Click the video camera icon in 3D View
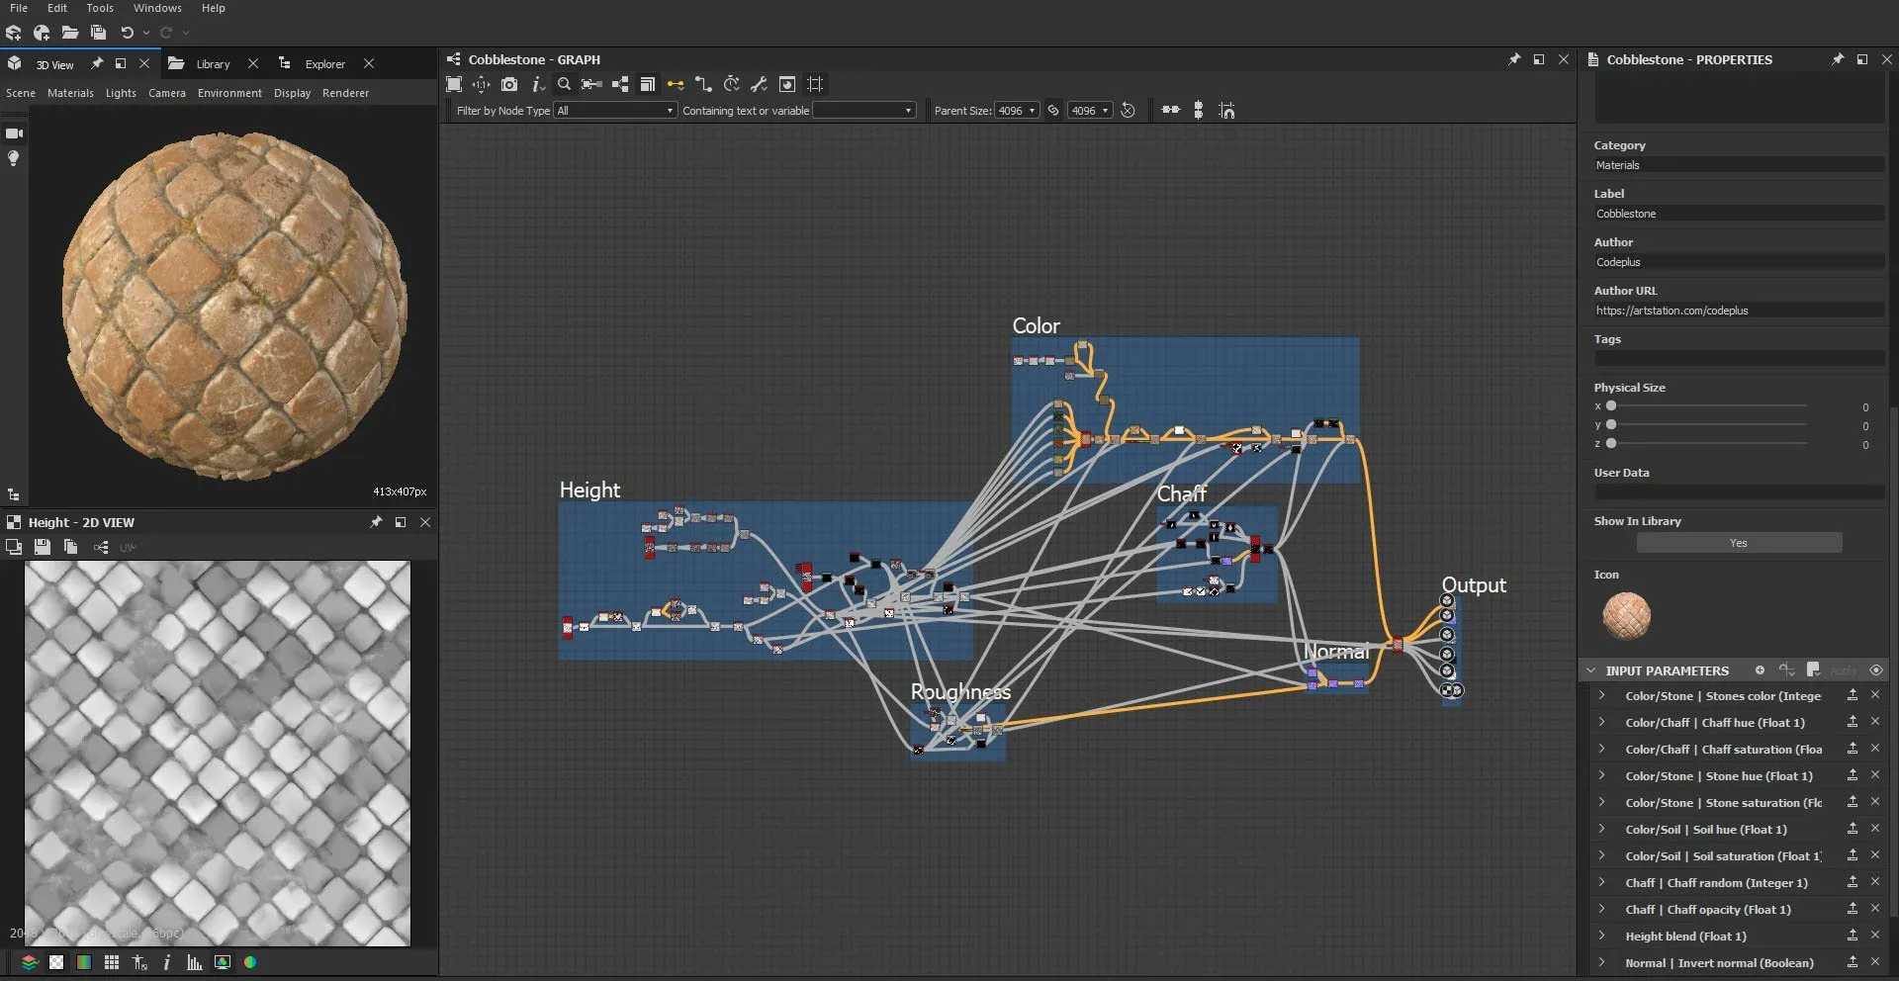The image size is (1899, 981). pyautogui.click(x=14, y=133)
